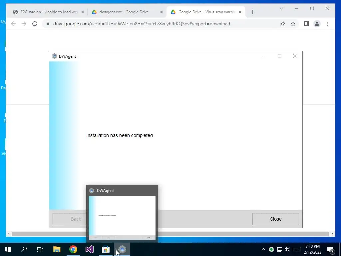The image size is (341, 256).
Task: Click scrollbar left arrow in Chrome
Action: pyautogui.click(x=9, y=234)
